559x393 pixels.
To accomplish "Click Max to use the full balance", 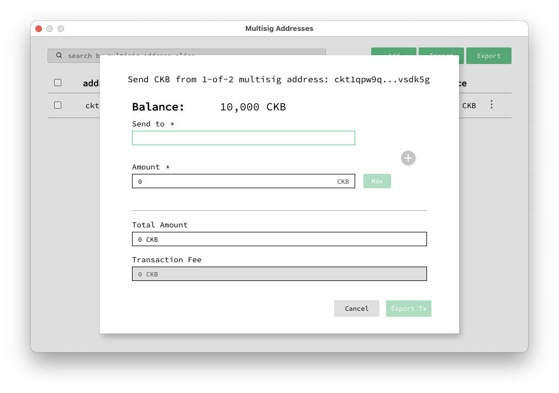I will click(x=377, y=180).
